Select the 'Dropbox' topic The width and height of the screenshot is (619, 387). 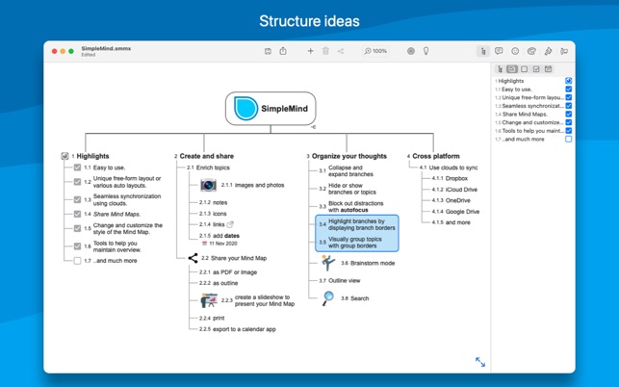(x=456, y=178)
